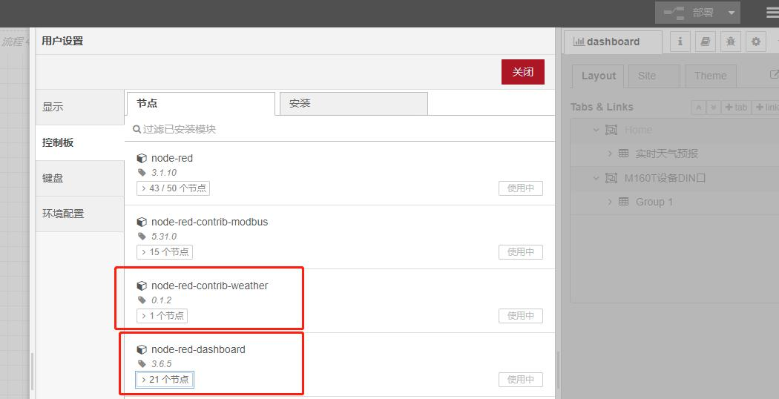
Task: Click 使用中 button for node-red
Action: (x=521, y=188)
